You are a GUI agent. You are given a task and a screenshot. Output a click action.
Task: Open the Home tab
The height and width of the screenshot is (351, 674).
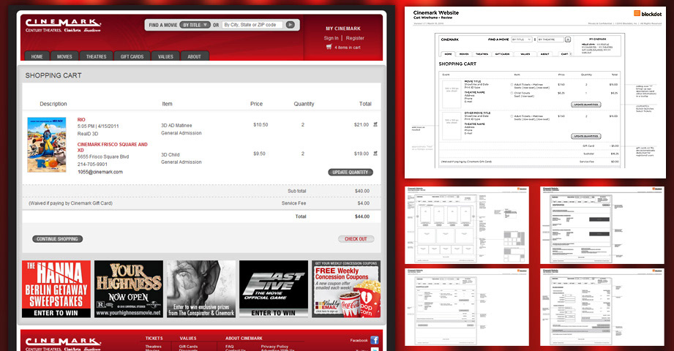tap(37, 56)
